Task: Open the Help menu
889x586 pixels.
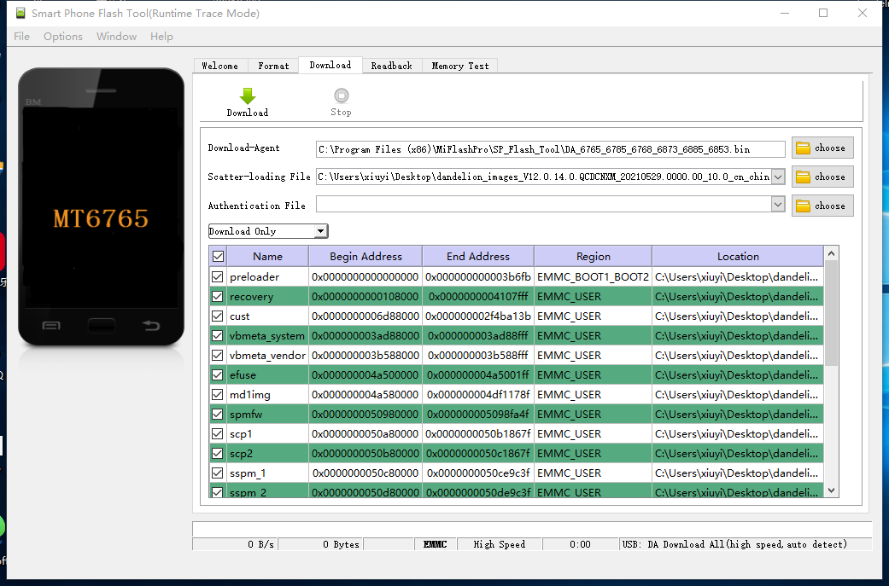Action: click(x=161, y=36)
